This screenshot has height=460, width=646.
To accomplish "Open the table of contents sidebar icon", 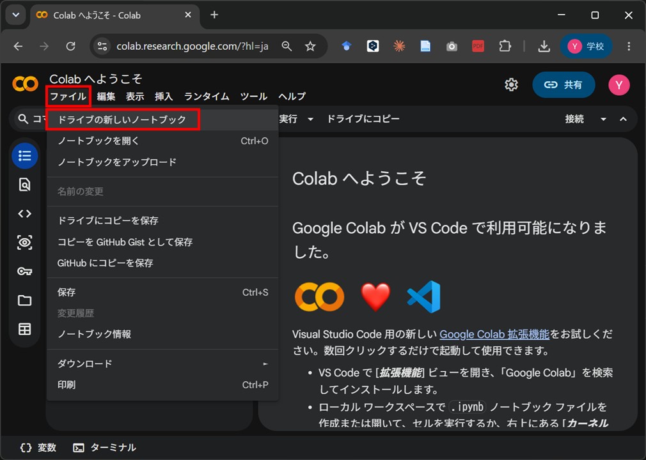I will click(25, 156).
